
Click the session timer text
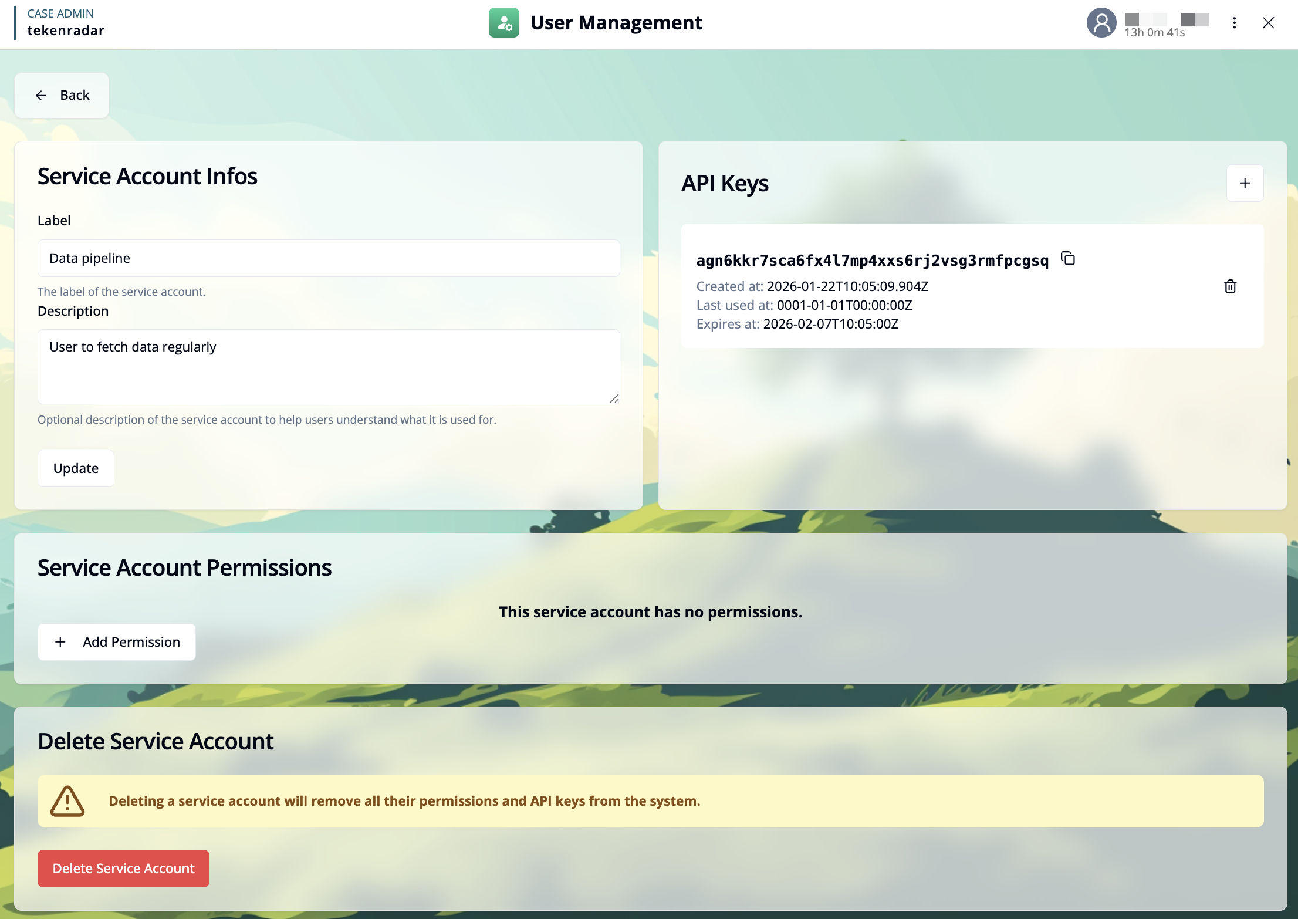pos(1154,33)
